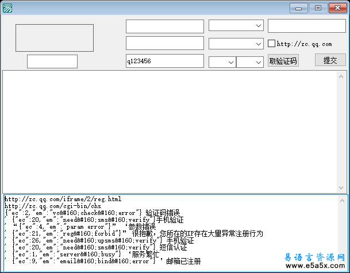Screen dimensions: 350x273
Task: Click the empty captcha image box
Action: click(54, 38)
